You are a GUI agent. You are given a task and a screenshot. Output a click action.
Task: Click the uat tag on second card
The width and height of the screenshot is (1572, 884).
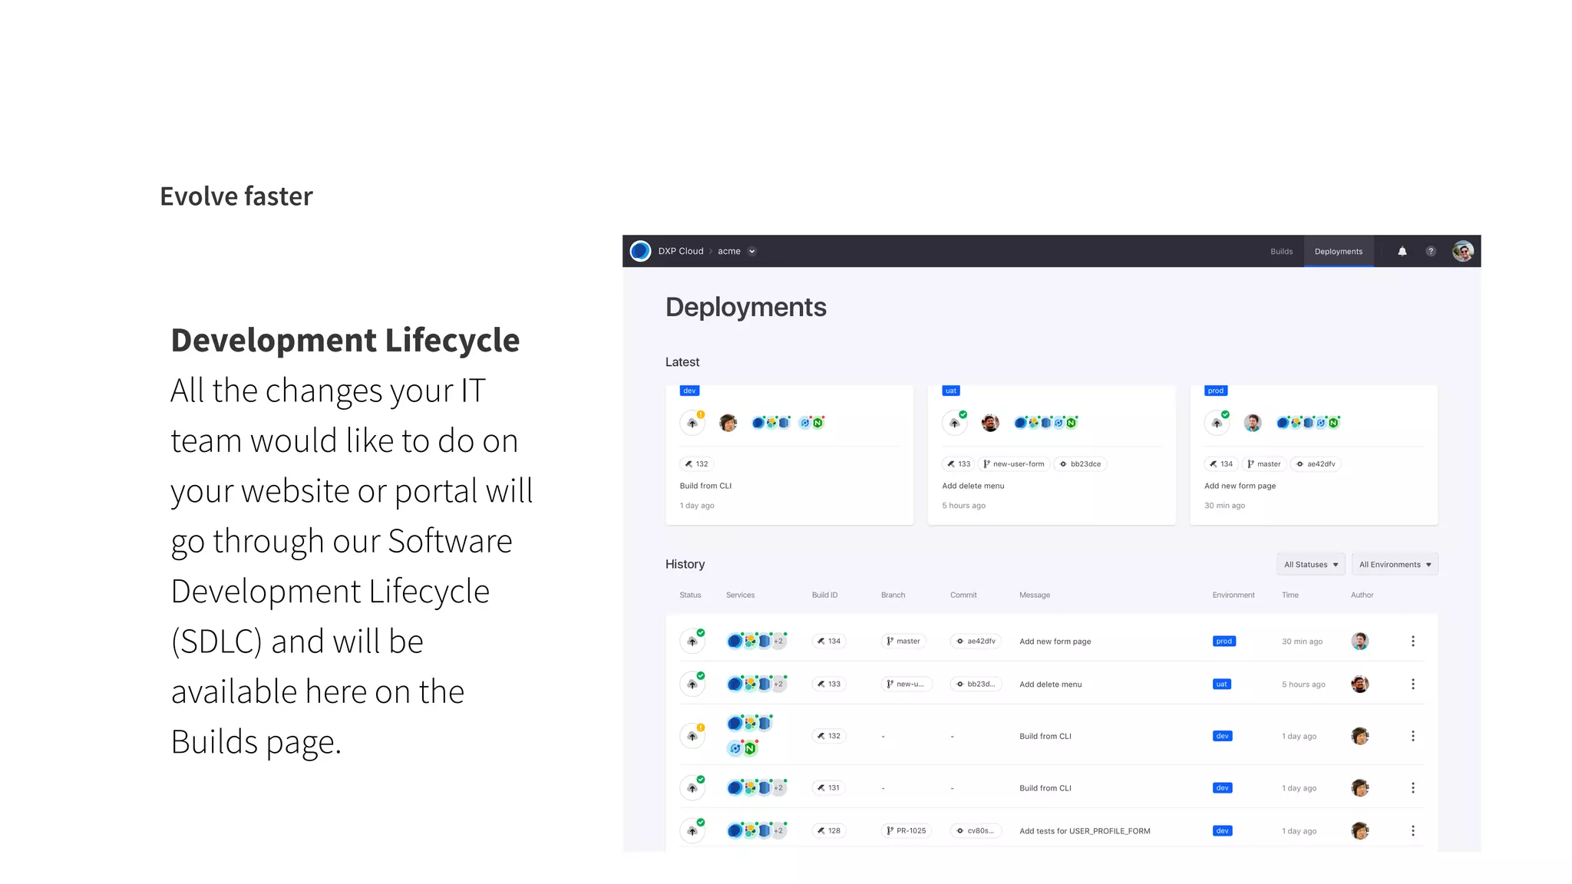point(951,391)
